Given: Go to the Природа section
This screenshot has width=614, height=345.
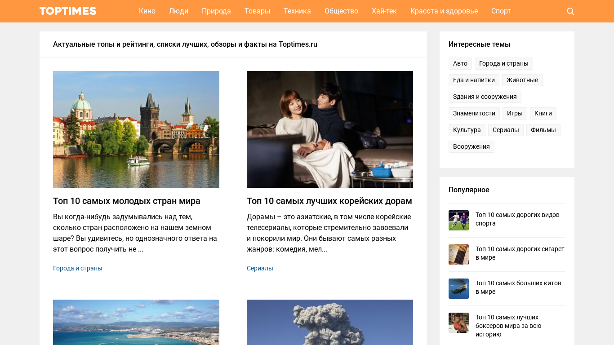Looking at the screenshot, I should [216, 11].
